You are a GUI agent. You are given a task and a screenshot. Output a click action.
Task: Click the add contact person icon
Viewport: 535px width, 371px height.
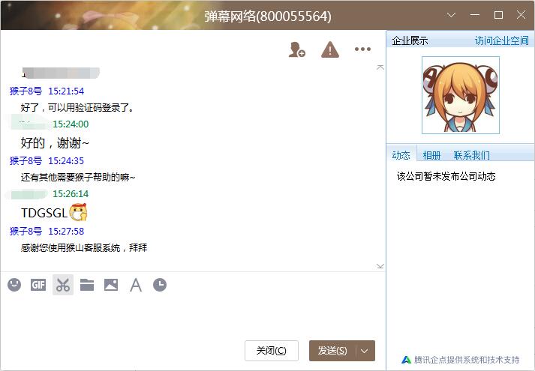pyautogui.click(x=297, y=49)
